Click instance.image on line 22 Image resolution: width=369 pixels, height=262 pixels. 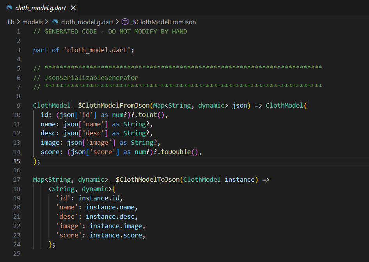116,226
